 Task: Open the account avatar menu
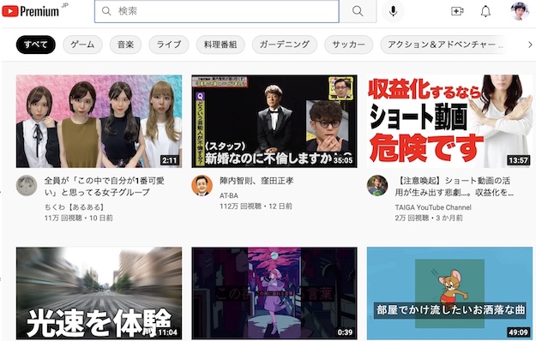[x=520, y=11]
